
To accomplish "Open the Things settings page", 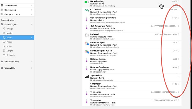I will coord(17,29).
